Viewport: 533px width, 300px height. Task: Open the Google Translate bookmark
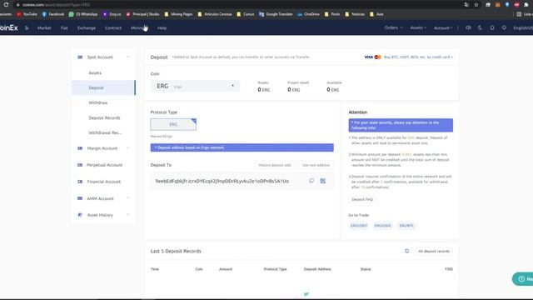(276, 14)
